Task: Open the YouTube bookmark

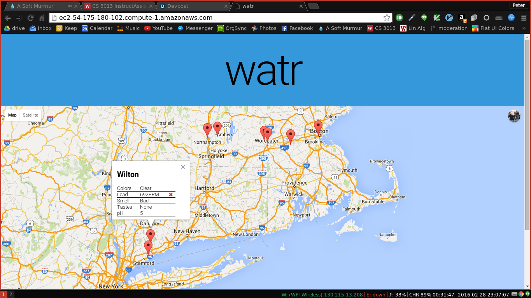Action: [x=158, y=28]
